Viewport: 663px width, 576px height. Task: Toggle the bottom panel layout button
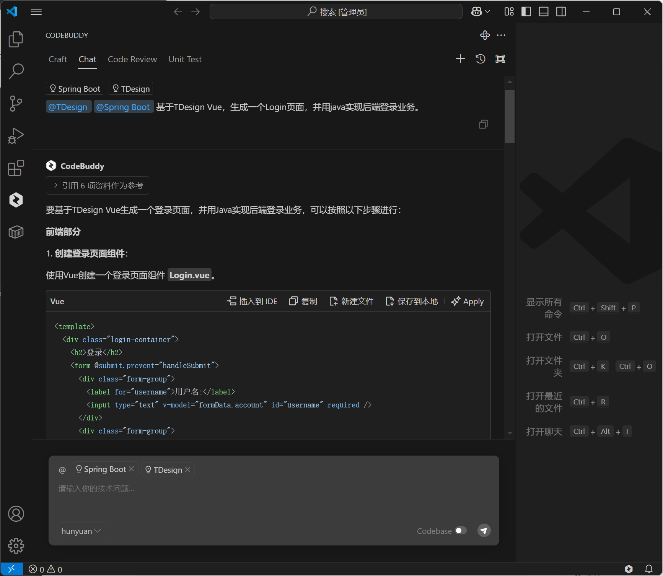click(543, 12)
